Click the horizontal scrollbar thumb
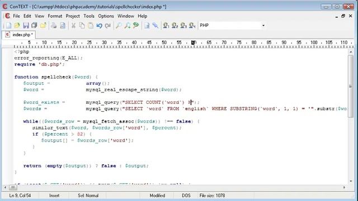 point(13,188)
